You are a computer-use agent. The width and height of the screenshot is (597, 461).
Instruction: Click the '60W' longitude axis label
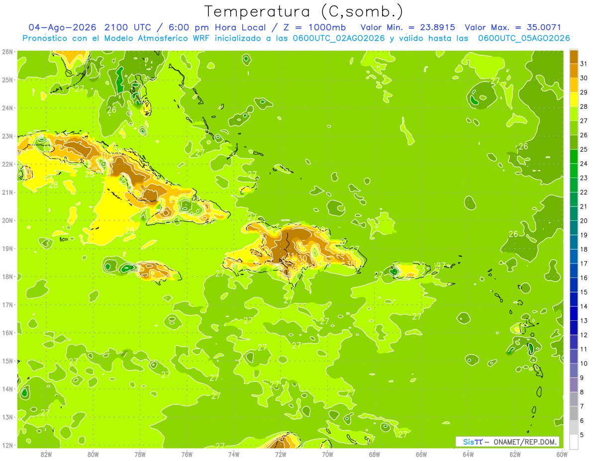pos(562,454)
